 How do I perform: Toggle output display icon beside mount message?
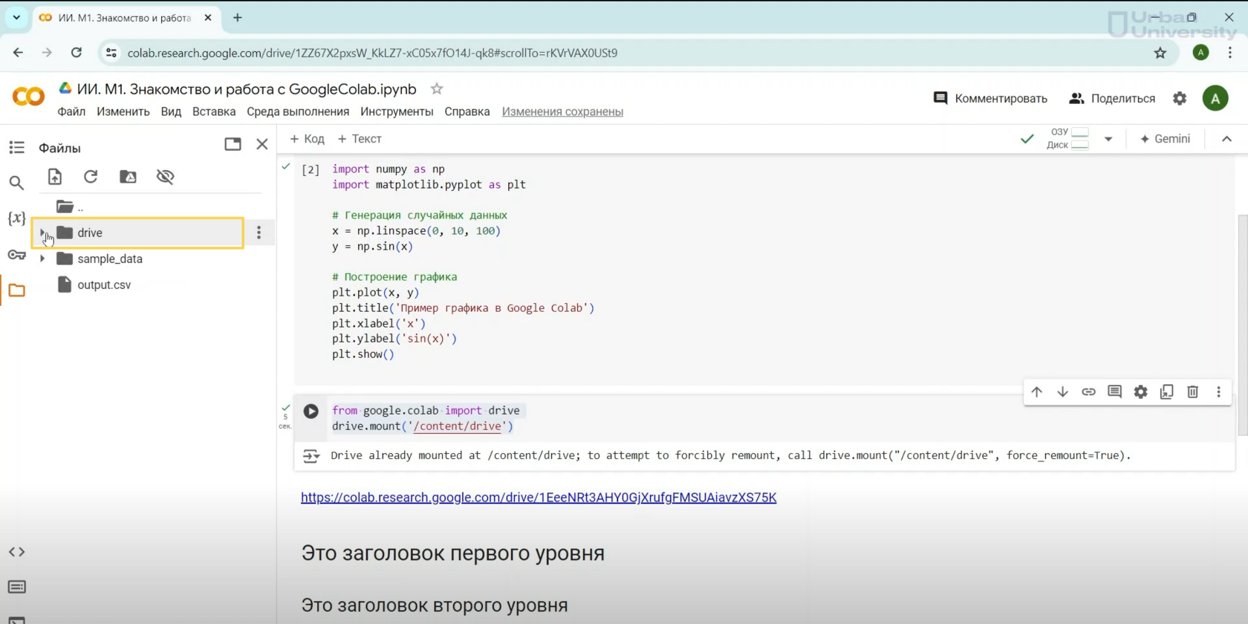tap(311, 456)
